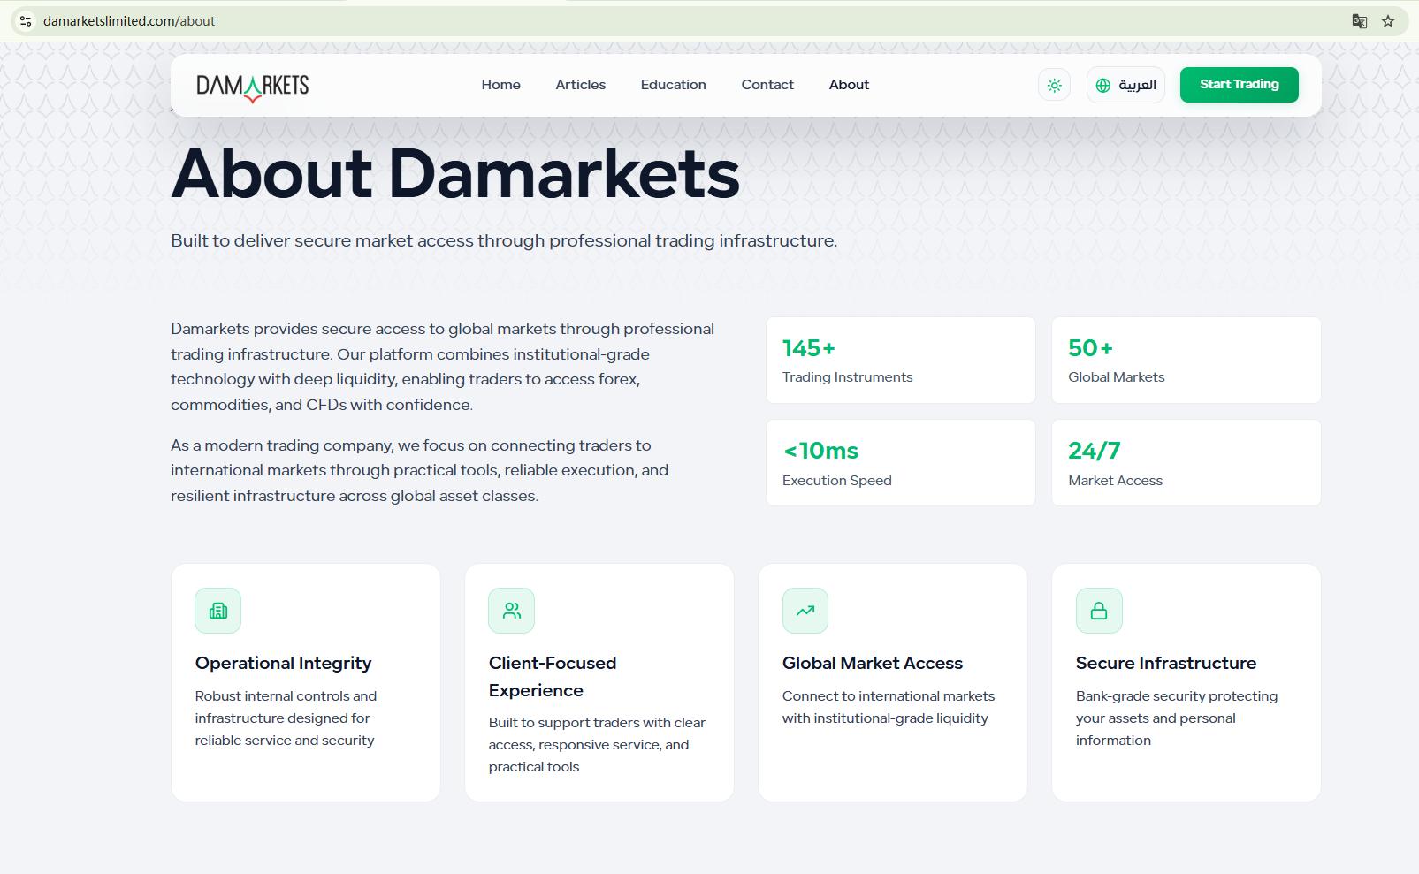This screenshot has width=1419, height=874.
Task: Click the paragraph starting "Damarkets provides secure access"
Action: pos(443,367)
